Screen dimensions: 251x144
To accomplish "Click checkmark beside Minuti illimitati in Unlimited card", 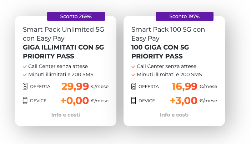I will 25,74.
